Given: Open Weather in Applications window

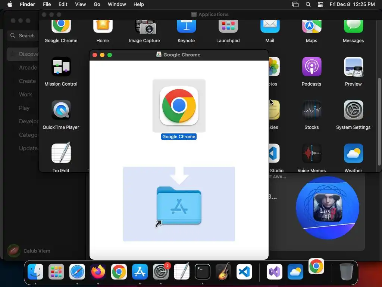Looking at the screenshot, I should (x=353, y=153).
